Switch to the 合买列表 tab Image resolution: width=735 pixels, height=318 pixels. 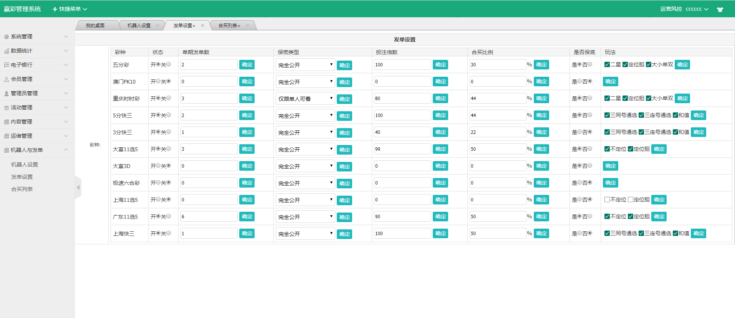229,26
